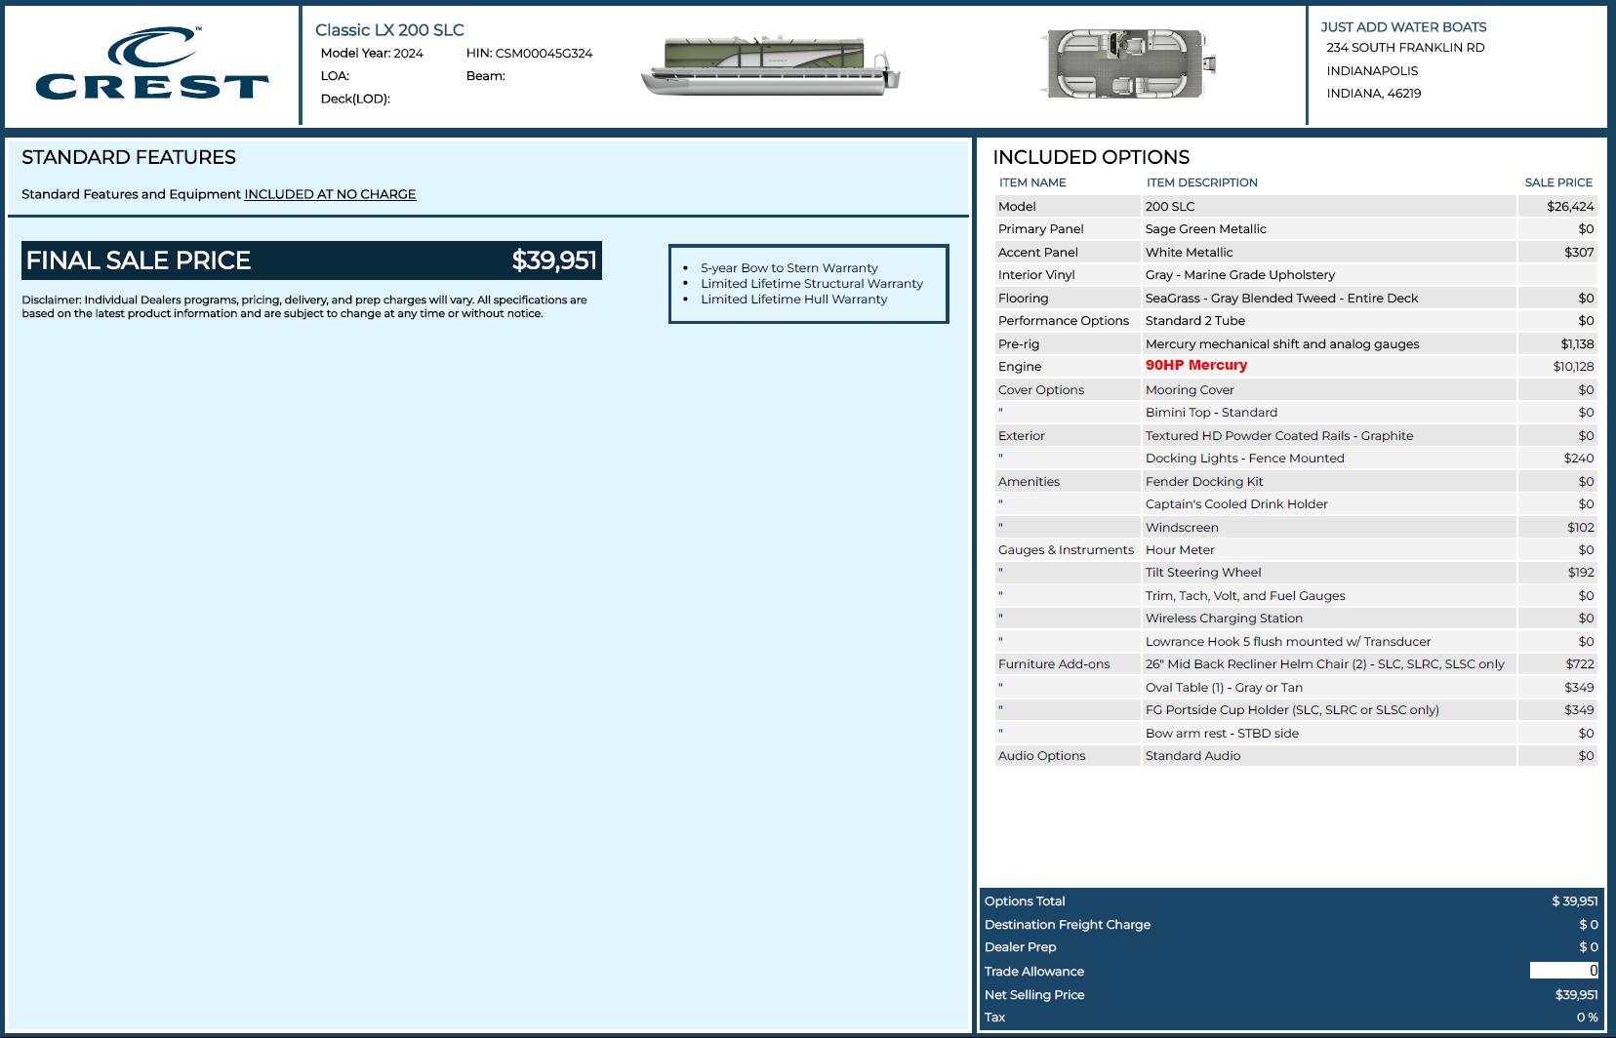This screenshot has height=1038, width=1616.
Task: Click the Crest logo
Action: coord(151,63)
